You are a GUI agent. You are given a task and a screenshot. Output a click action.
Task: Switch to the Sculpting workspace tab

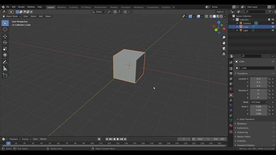click(x=73, y=7)
